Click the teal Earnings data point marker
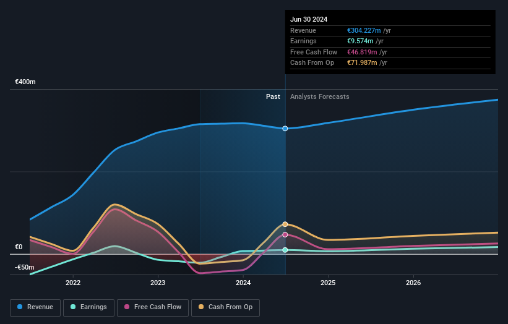This screenshot has width=508, height=324. pos(285,250)
